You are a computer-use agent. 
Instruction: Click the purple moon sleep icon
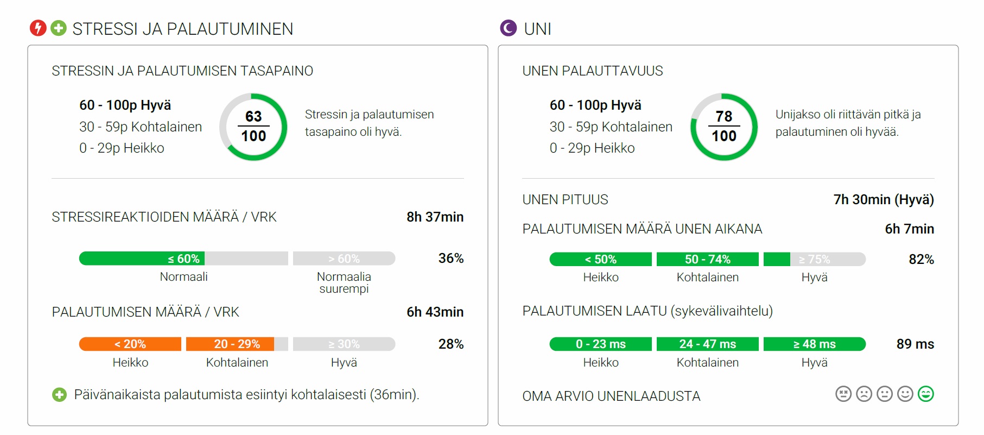[x=509, y=28]
